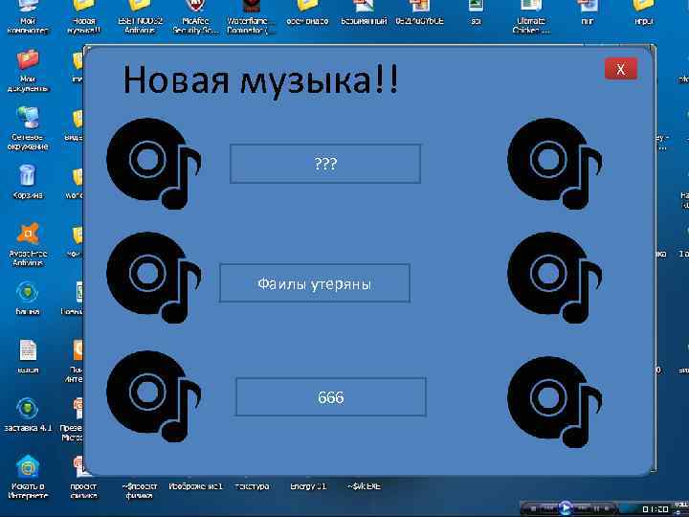This screenshot has width=689, height=517.
Task: Open Искать в Интернете shortcut
Action: [x=27, y=477]
